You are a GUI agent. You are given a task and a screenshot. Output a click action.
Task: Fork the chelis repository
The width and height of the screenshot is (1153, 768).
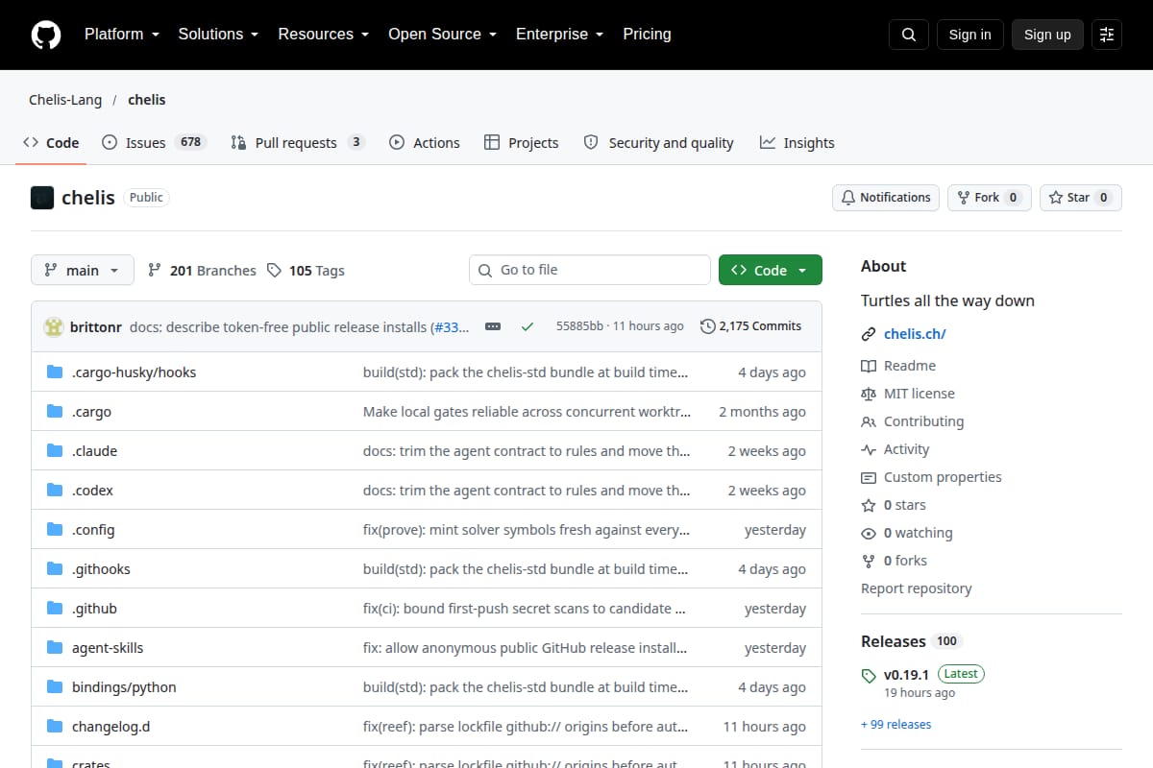pos(990,198)
